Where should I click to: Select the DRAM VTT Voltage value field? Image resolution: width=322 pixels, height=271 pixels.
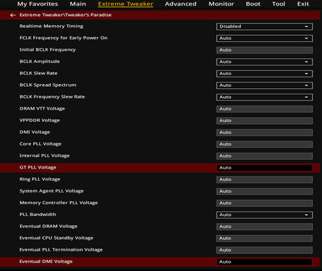[264, 109]
